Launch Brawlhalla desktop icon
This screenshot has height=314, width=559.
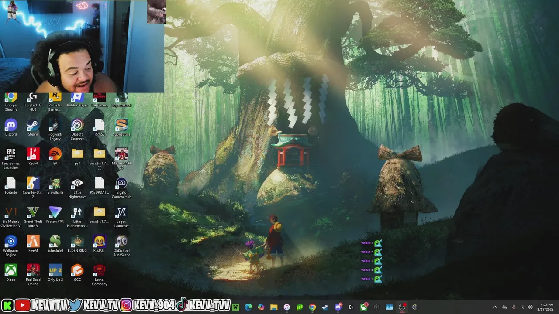(x=55, y=186)
